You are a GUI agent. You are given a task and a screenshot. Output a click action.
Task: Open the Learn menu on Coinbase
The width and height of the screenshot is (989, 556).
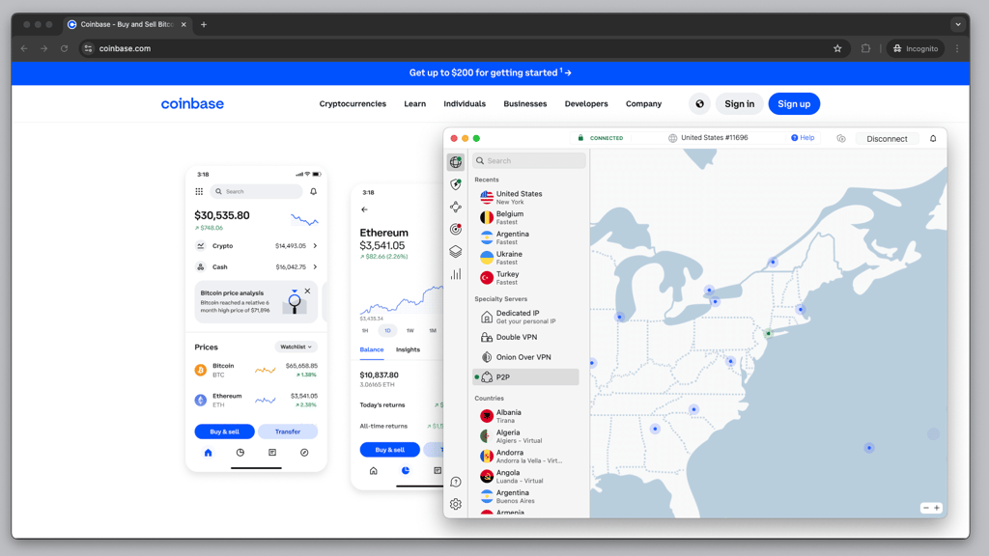(415, 104)
